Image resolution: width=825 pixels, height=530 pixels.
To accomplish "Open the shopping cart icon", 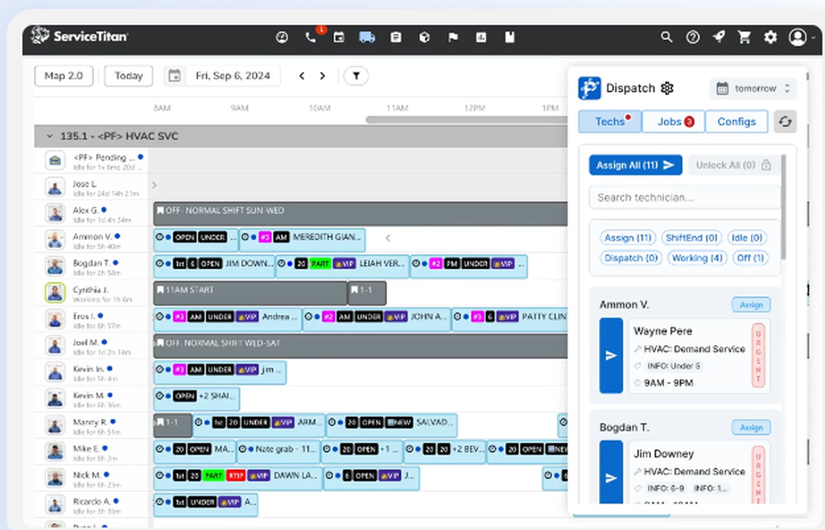I will (744, 37).
